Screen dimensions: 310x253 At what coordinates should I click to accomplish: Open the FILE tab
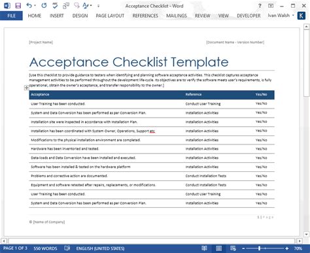pos(11,16)
